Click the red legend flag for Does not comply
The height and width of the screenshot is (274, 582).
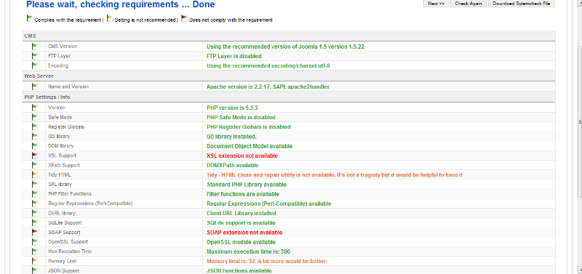click(184, 18)
